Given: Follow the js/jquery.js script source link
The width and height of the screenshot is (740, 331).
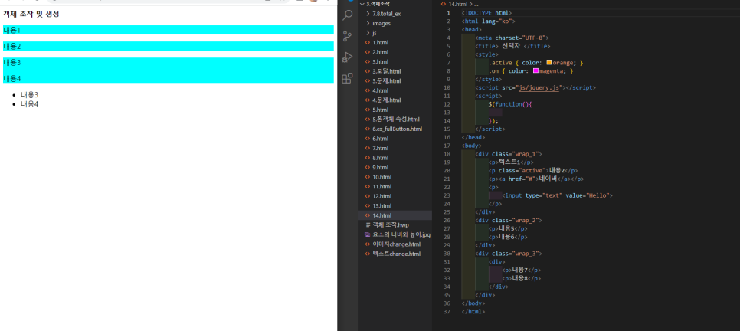Looking at the screenshot, I should tap(538, 87).
